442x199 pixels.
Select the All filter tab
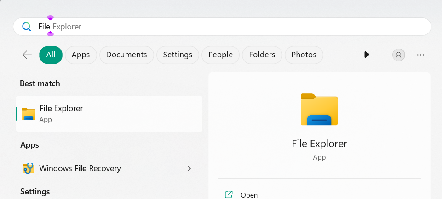[x=51, y=55]
